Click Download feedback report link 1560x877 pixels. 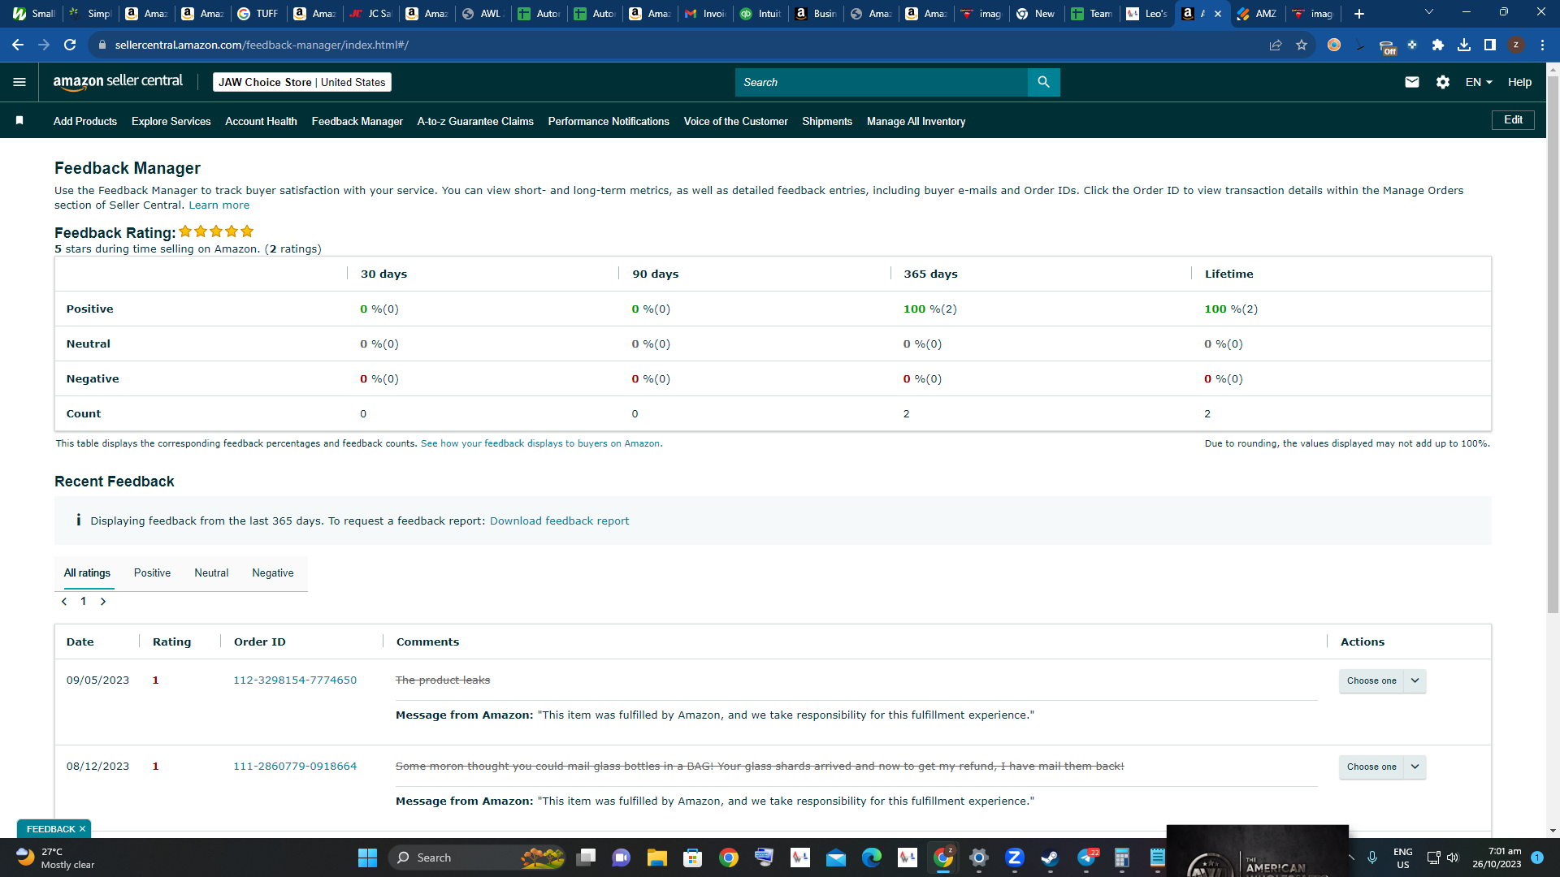(x=559, y=521)
